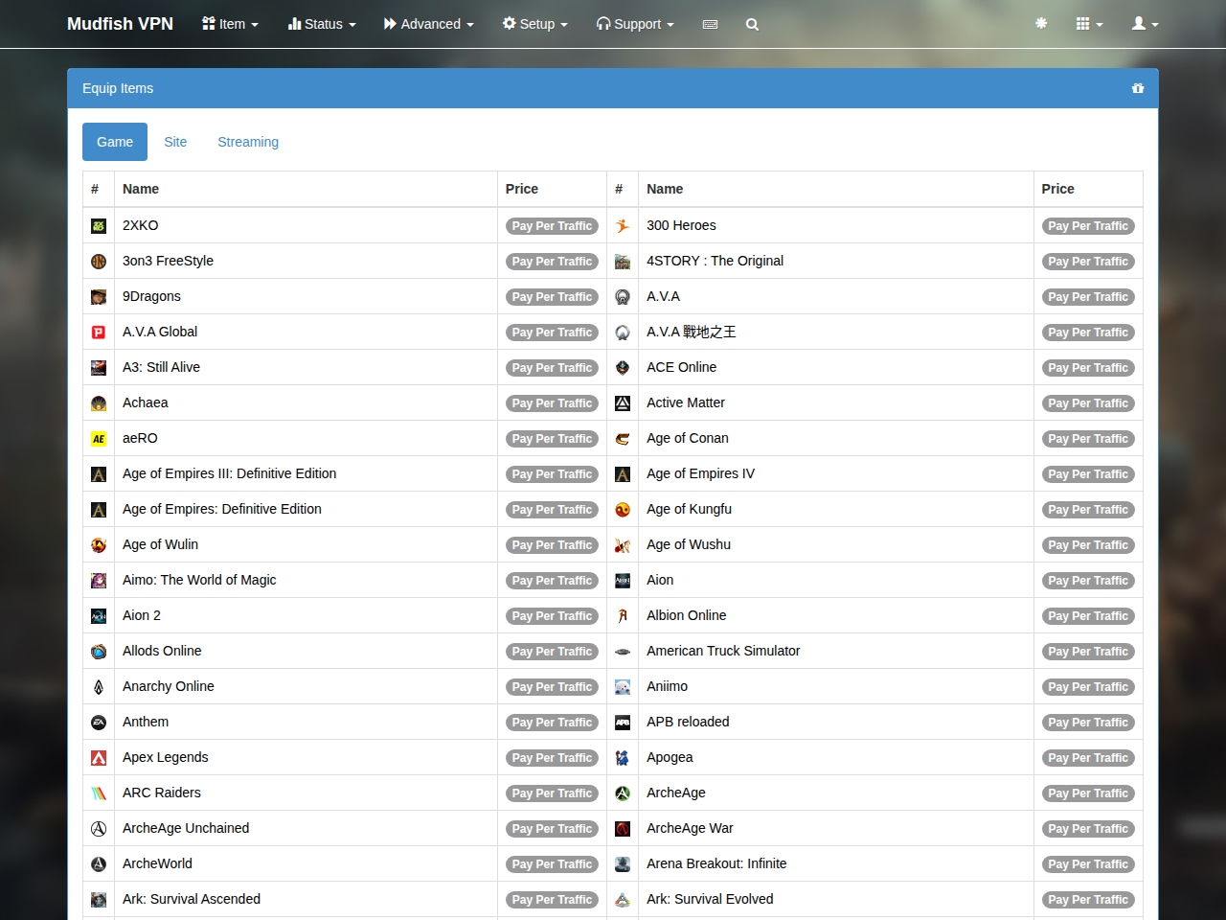Open the Advanced dropdown menu

tap(429, 24)
